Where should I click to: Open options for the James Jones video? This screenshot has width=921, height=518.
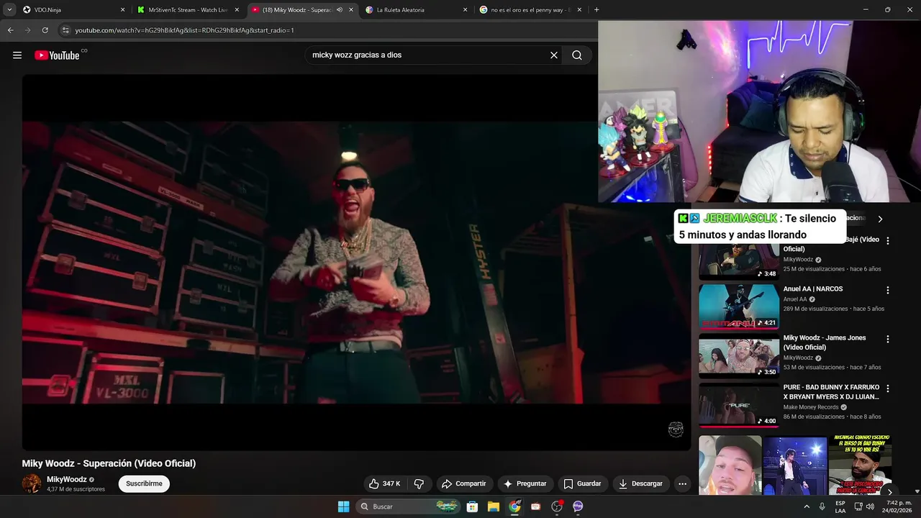tap(887, 340)
